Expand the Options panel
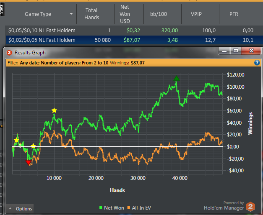 coord(20,208)
